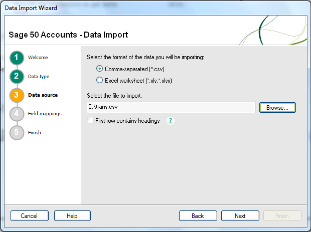Screen dimensions: 311x232
Task: Choose the Excel worksheet format radio button
Action: coord(100,80)
